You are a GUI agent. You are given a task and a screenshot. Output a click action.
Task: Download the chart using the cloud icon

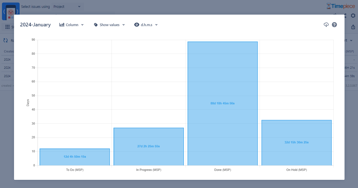point(326,25)
